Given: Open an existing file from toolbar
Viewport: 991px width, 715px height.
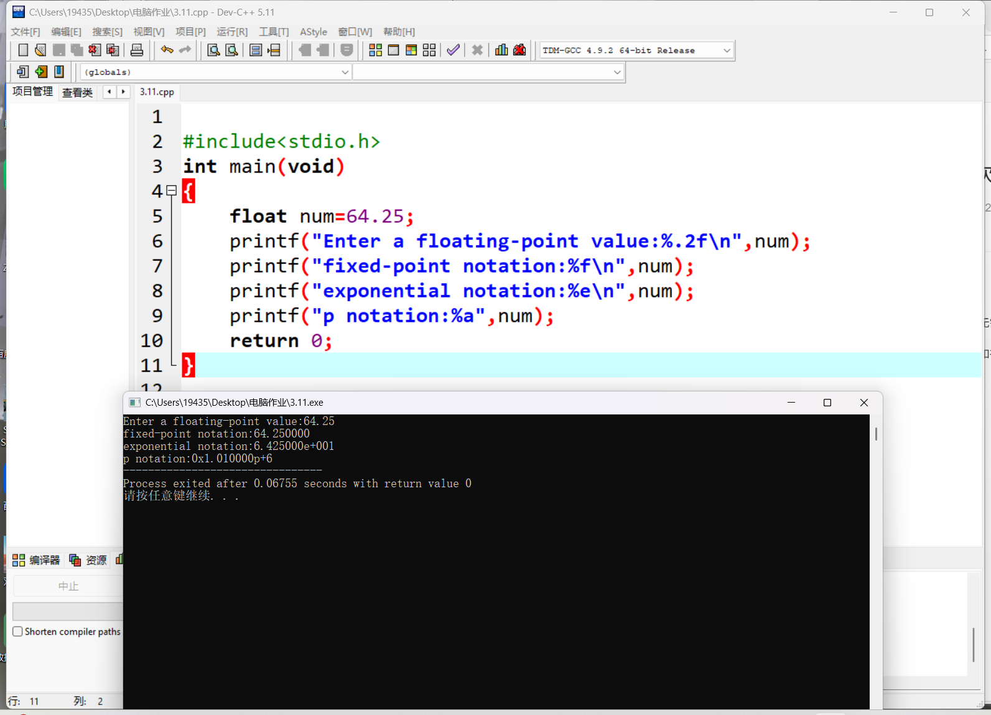Looking at the screenshot, I should (x=41, y=50).
